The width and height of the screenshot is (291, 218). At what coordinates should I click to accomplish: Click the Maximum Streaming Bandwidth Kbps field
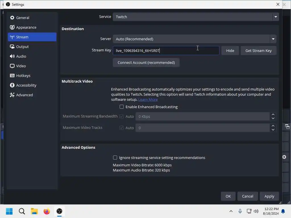[202, 116]
